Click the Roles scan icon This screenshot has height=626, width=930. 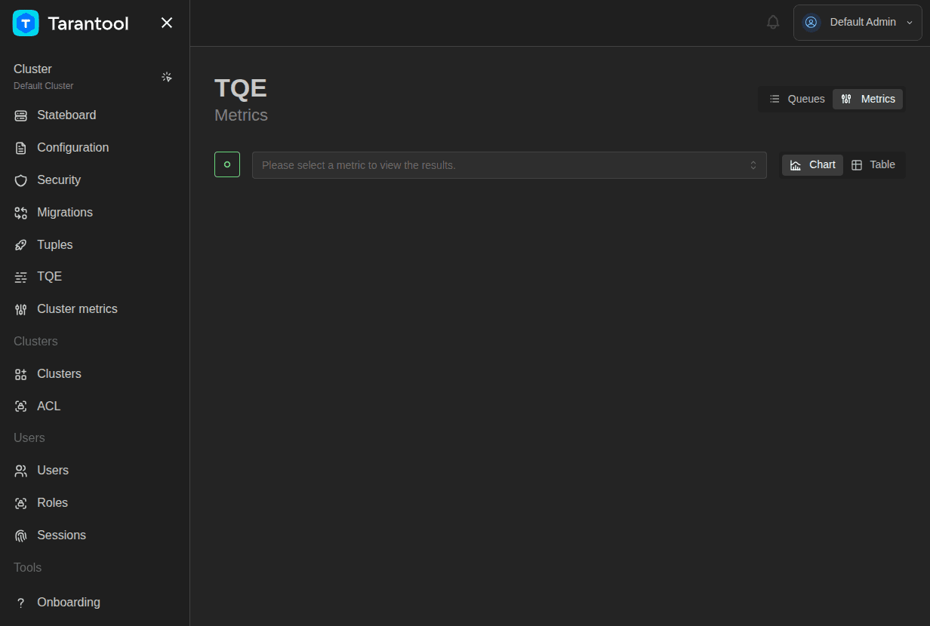tap(21, 503)
